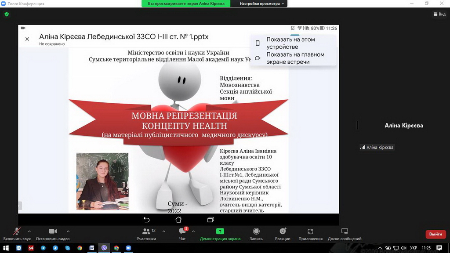Click red Выйти leave button

[x=435, y=234]
